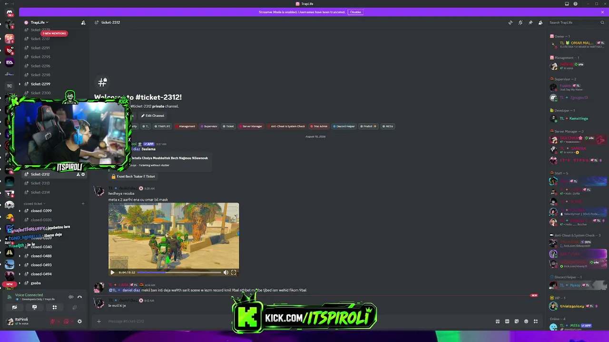
Task: Show pinned messages
Action: coord(530,22)
